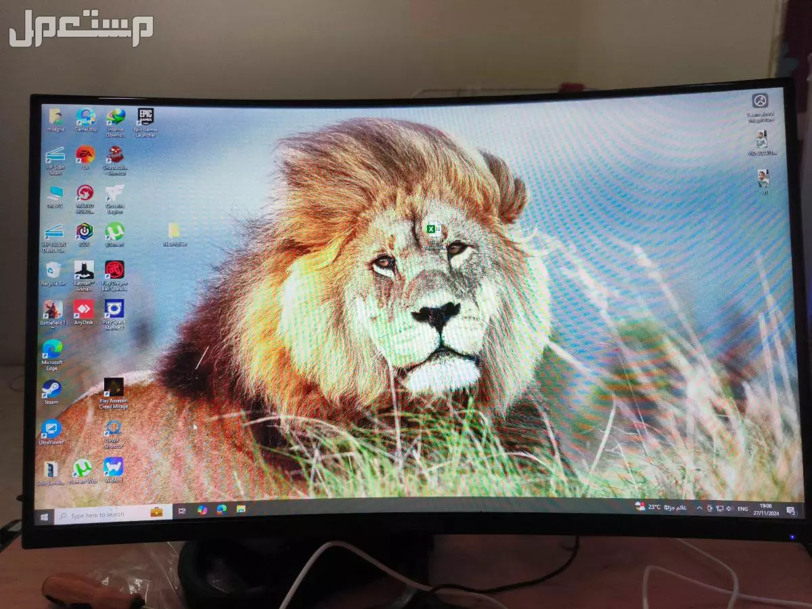The height and width of the screenshot is (609, 812).
Task: Open Task View on the taskbar
Action: point(182,511)
